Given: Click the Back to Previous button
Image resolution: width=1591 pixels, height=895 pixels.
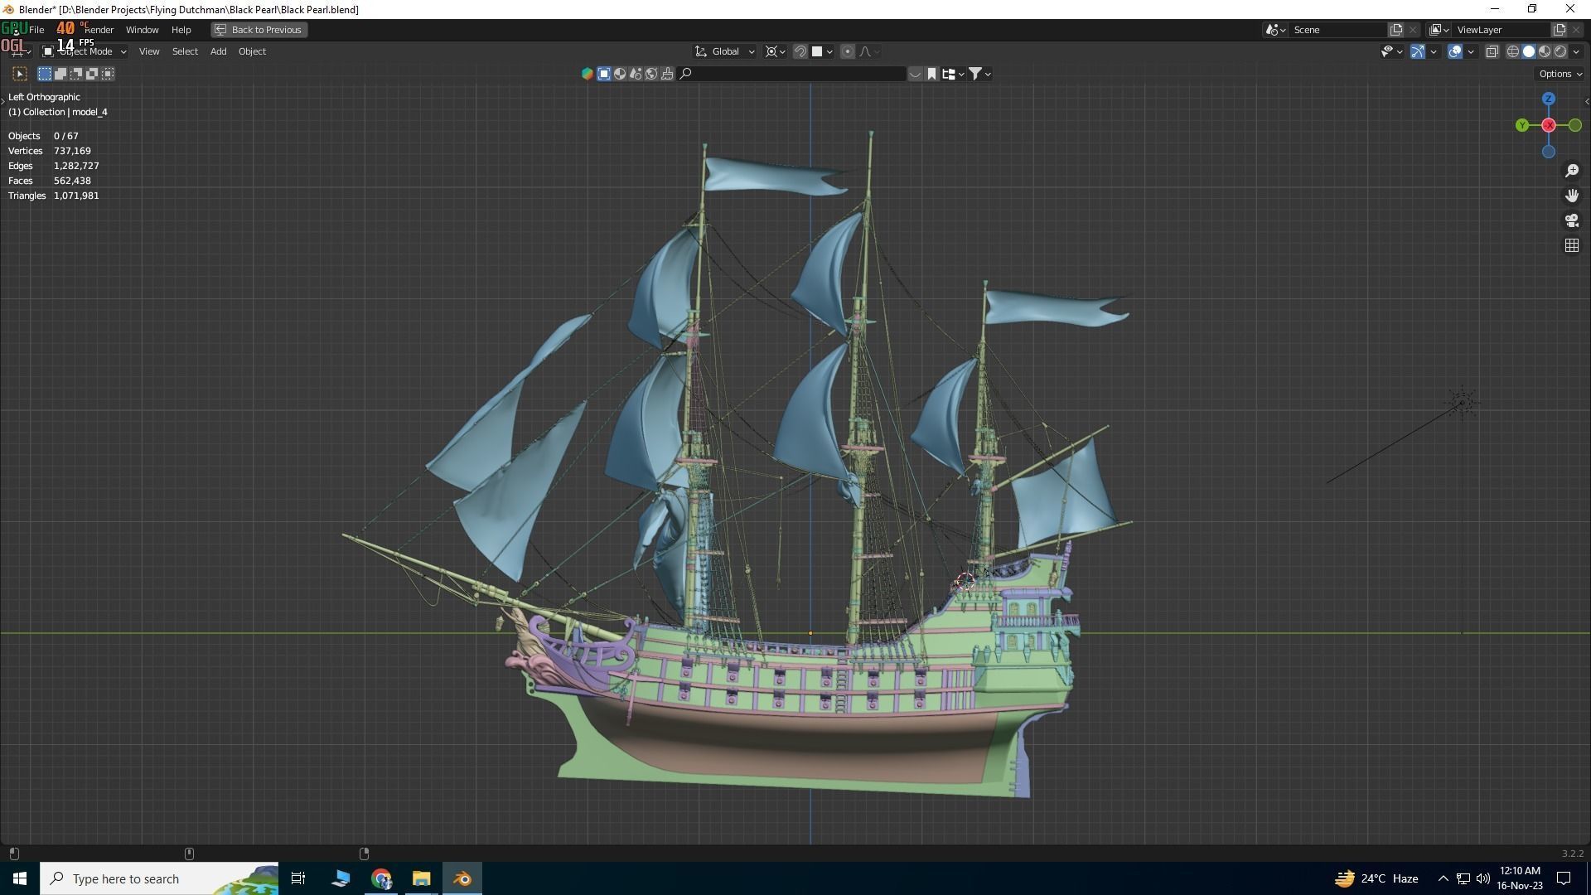Looking at the screenshot, I should point(259,30).
